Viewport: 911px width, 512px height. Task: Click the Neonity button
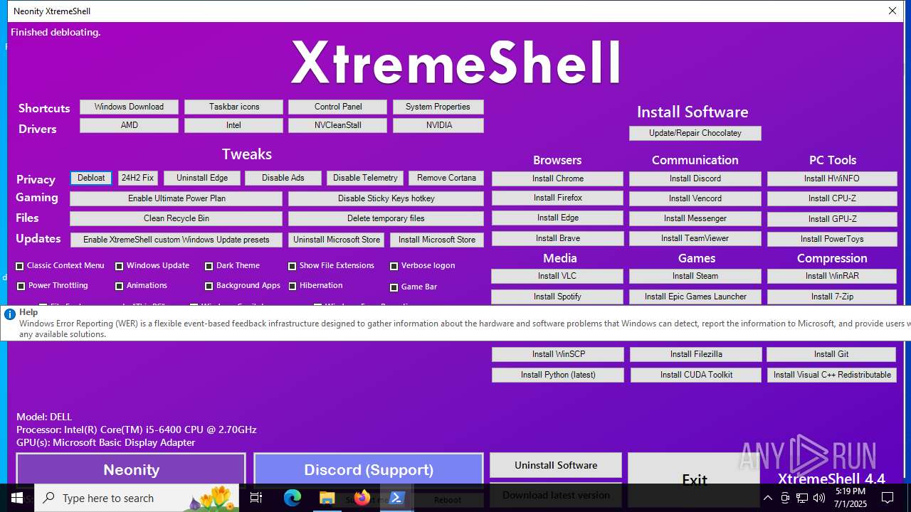(131, 469)
